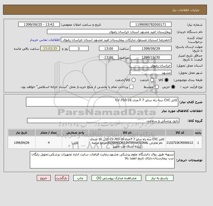Toggle the اسناد خزانه اسلامی payment checkbox
213x206 pixels.
pyautogui.click(x=131, y=87)
